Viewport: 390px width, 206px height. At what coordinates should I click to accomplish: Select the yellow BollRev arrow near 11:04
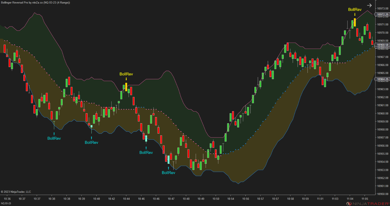pos(354,14)
